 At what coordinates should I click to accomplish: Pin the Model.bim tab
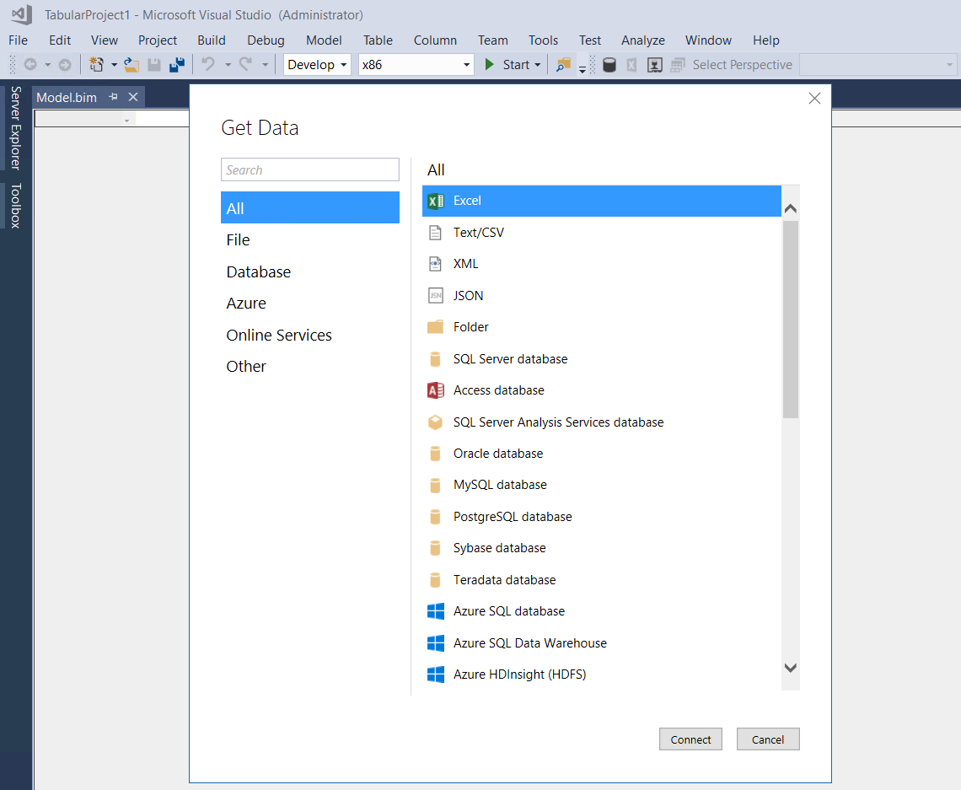click(114, 97)
